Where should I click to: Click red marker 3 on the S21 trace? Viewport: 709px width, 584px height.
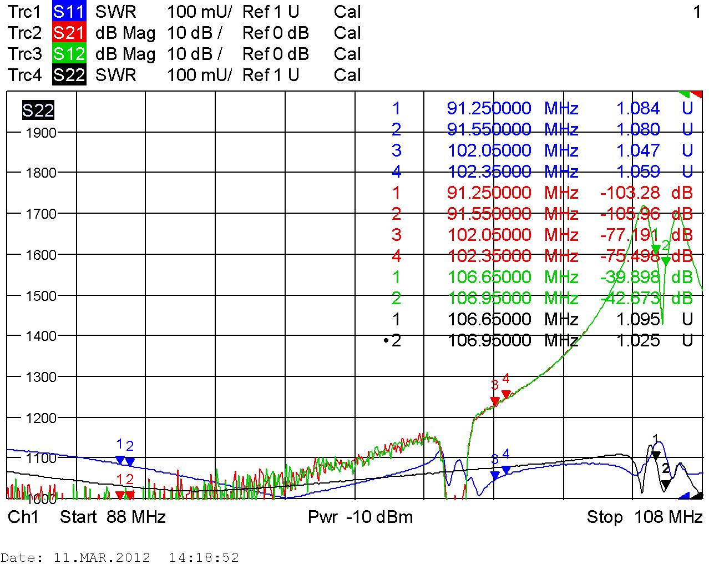click(495, 401)
